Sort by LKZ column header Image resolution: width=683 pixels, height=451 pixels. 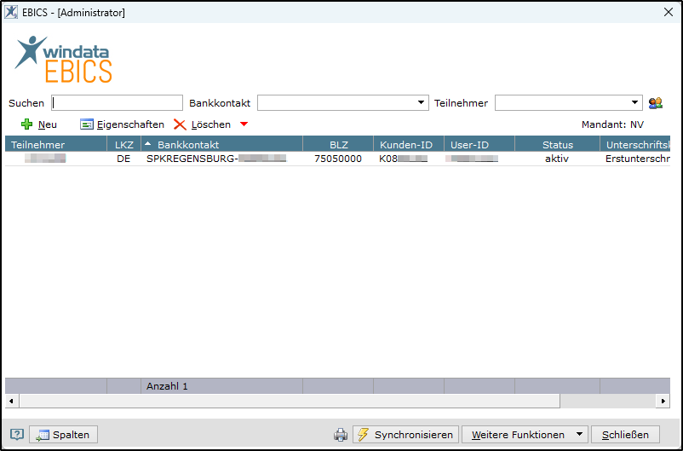(123, 144)
